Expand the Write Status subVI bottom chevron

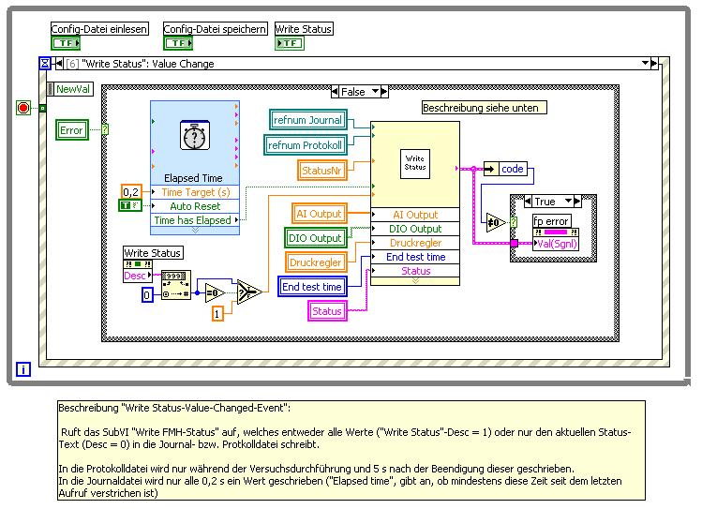[415, 281]
